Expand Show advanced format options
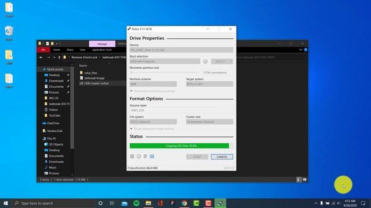This screenshot has width=371, height=208. tap(152, 129)
